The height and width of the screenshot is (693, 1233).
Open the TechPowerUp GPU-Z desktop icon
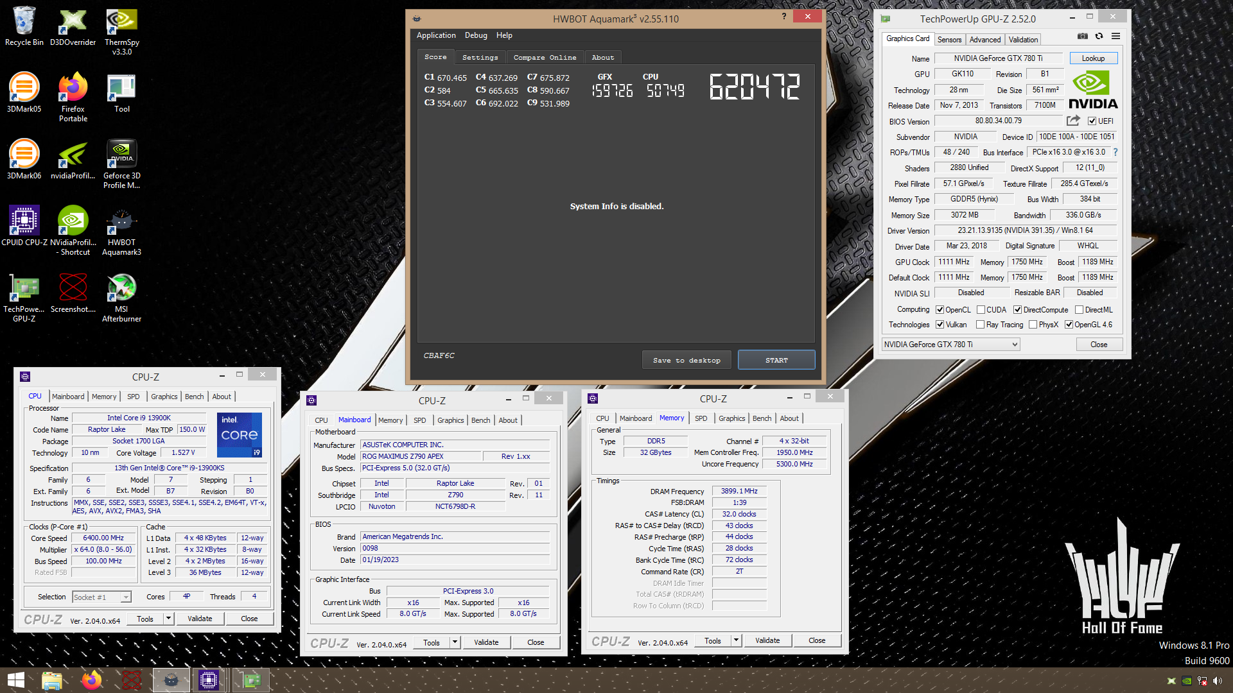pos(24,298)
